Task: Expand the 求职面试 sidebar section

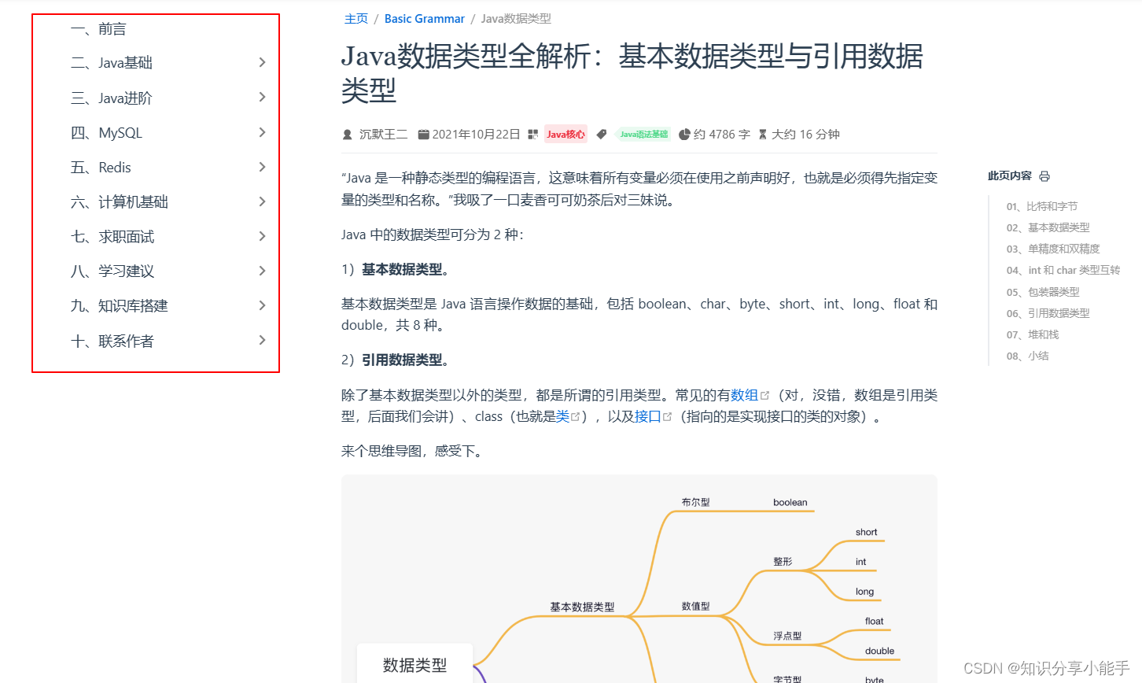Action: click(x=262, y=236)
